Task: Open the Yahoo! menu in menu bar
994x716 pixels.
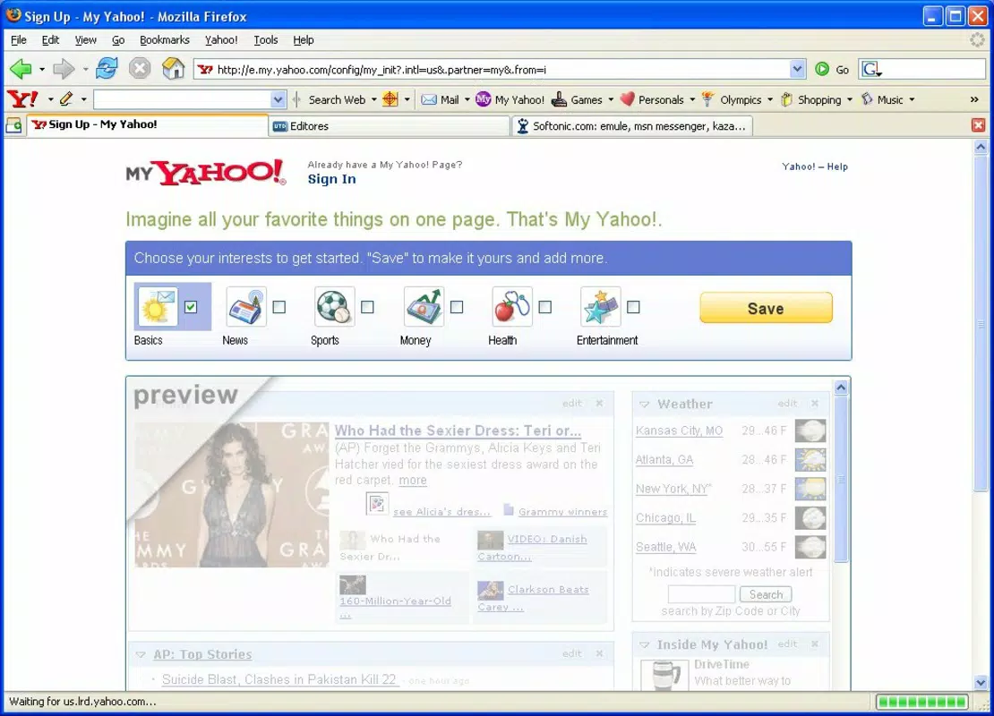Action: pos(221,40)
